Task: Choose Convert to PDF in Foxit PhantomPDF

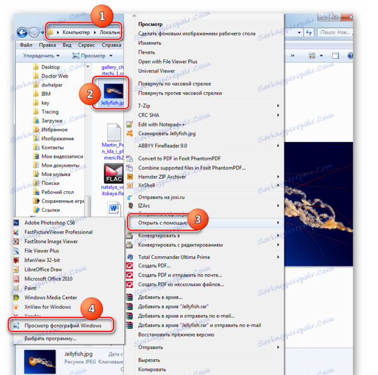Action: pos(179,158)
